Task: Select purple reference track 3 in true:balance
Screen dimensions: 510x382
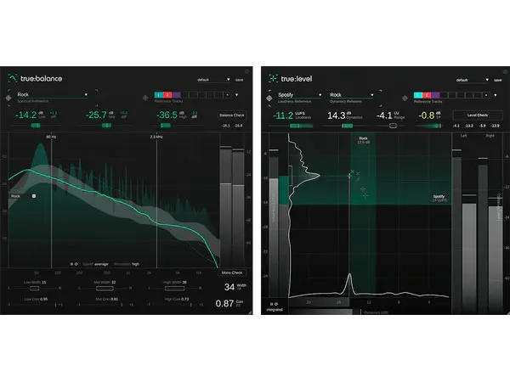Action: tap(176, 95)
